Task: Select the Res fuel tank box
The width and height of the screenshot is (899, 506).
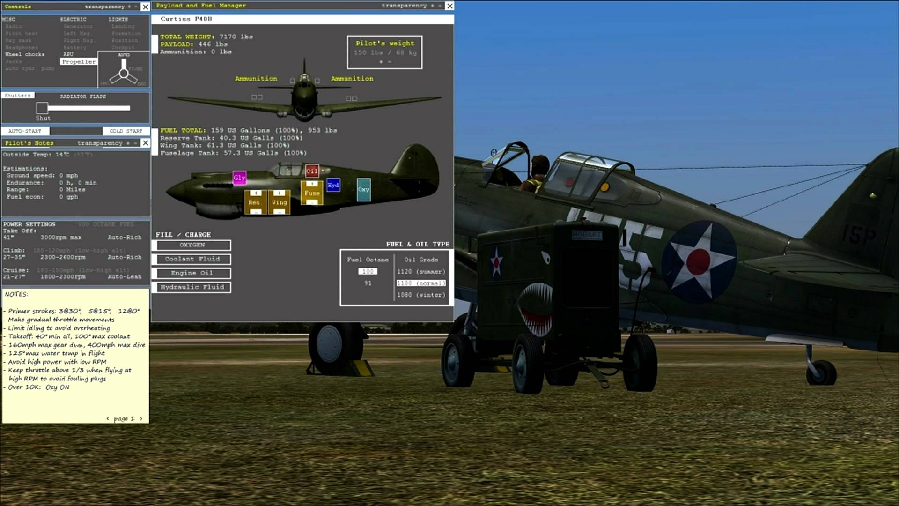Action: pos(255,202)
